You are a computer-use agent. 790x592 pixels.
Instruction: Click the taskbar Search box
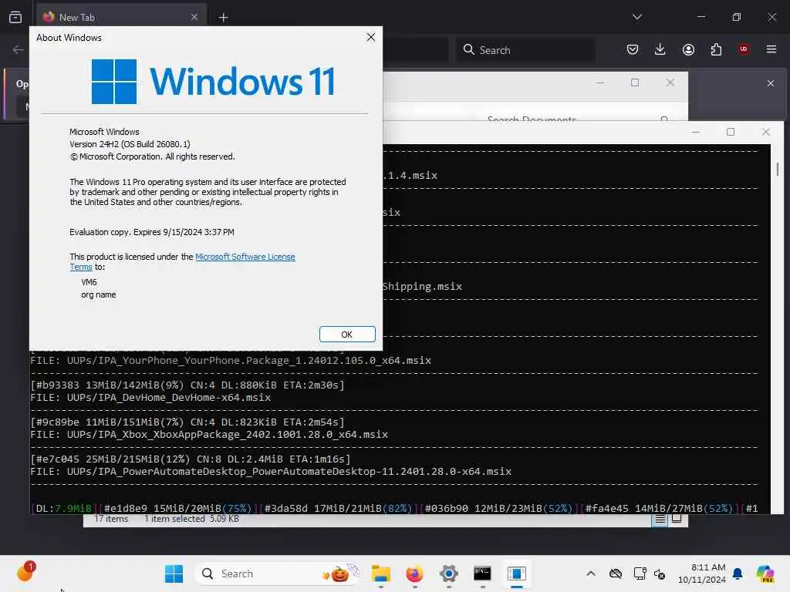277,573
